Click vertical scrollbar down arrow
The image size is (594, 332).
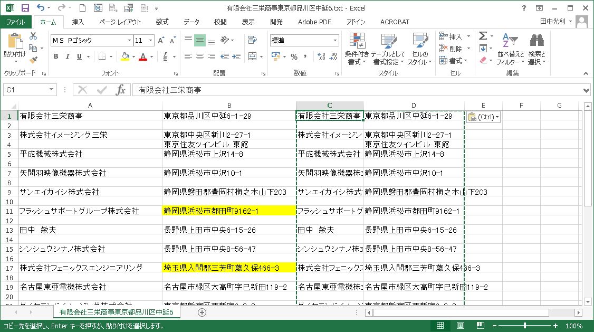[587, 302]
